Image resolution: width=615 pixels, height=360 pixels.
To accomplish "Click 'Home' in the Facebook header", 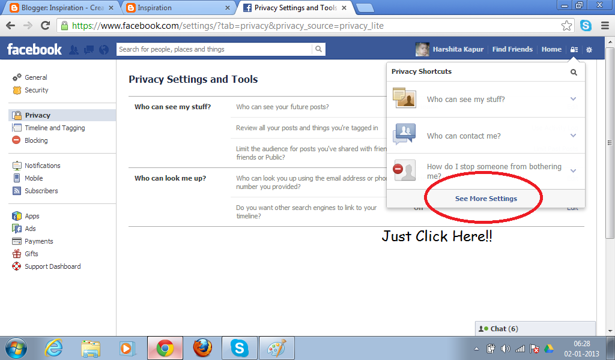I will pyautogui.click(x=551, y=49).
